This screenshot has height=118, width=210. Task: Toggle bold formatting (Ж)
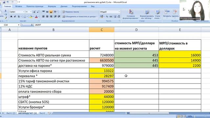[11, 17]
